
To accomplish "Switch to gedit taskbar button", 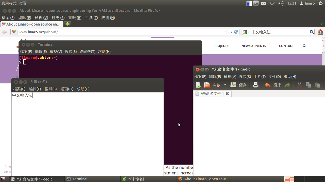I will (37, 179).
